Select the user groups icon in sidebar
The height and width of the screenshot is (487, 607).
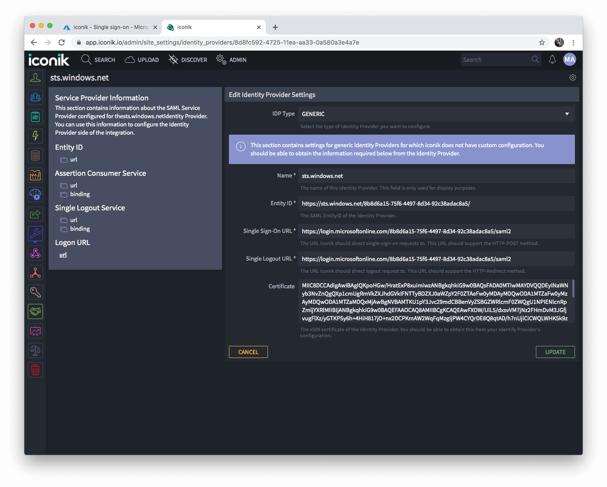click(x=35, y=97)
